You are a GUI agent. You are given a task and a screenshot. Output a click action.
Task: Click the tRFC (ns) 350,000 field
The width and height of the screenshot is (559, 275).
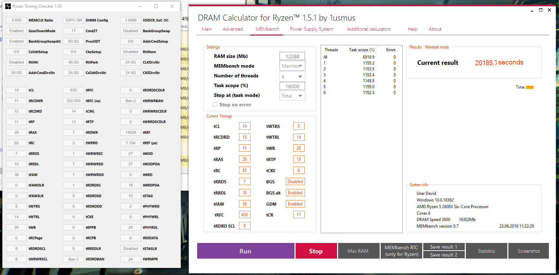point(74,101)
